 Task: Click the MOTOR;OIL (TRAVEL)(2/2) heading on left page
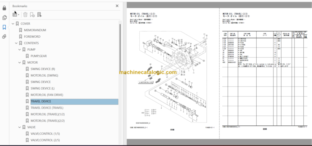[143, 14]
